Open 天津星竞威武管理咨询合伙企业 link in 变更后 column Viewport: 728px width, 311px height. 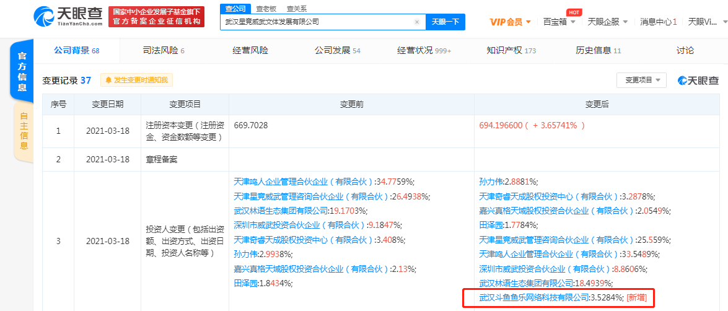[x=557, y=240]
